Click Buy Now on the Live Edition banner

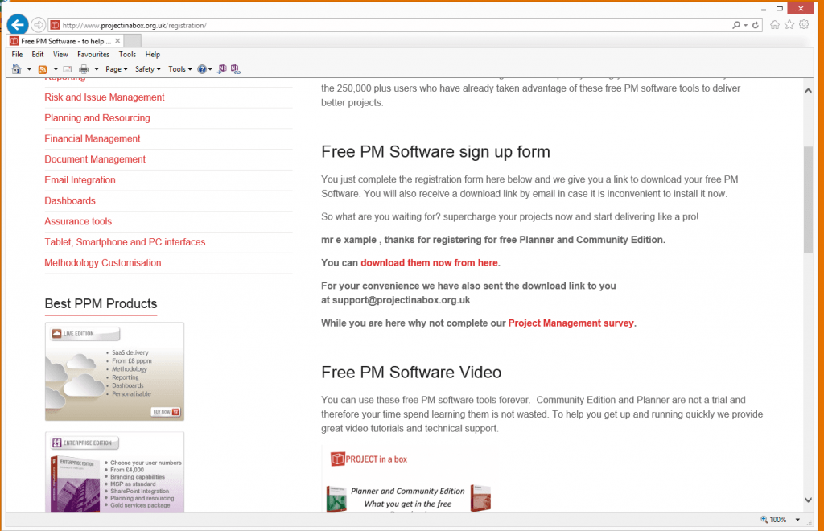[166, 412]
